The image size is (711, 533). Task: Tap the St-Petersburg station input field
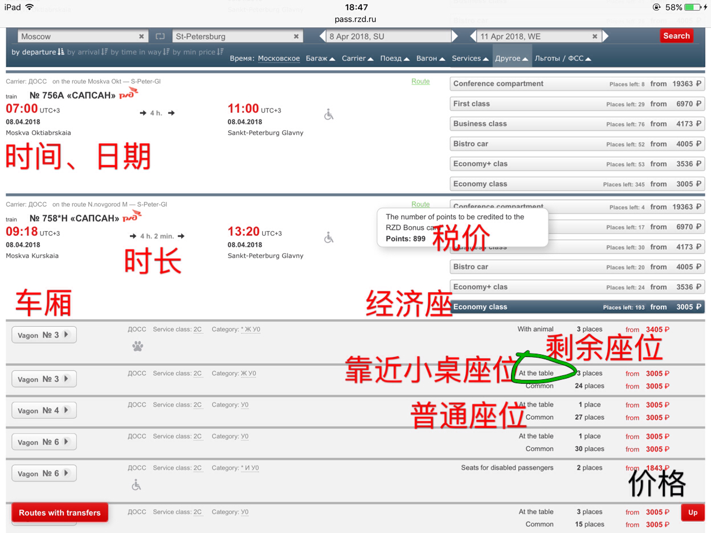point(238,36)
